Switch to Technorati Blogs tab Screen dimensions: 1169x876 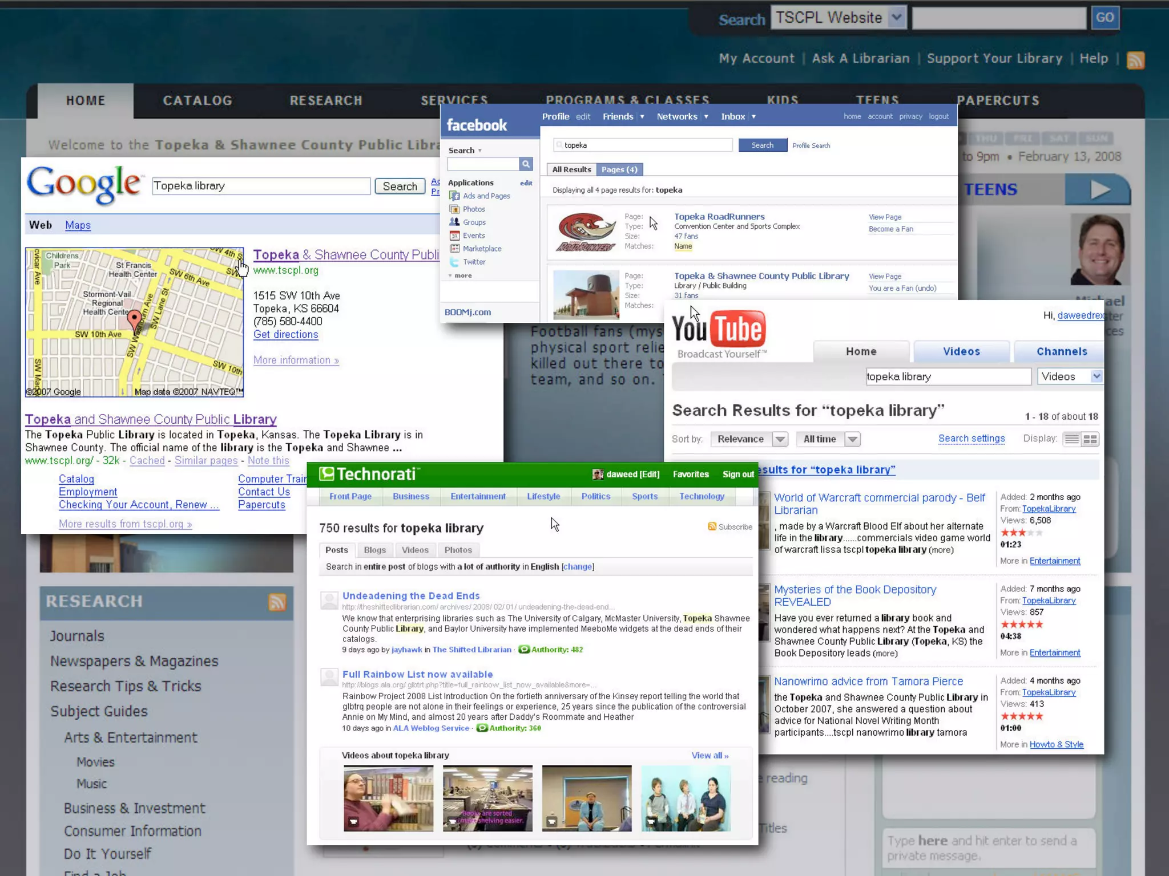point(374,550)
